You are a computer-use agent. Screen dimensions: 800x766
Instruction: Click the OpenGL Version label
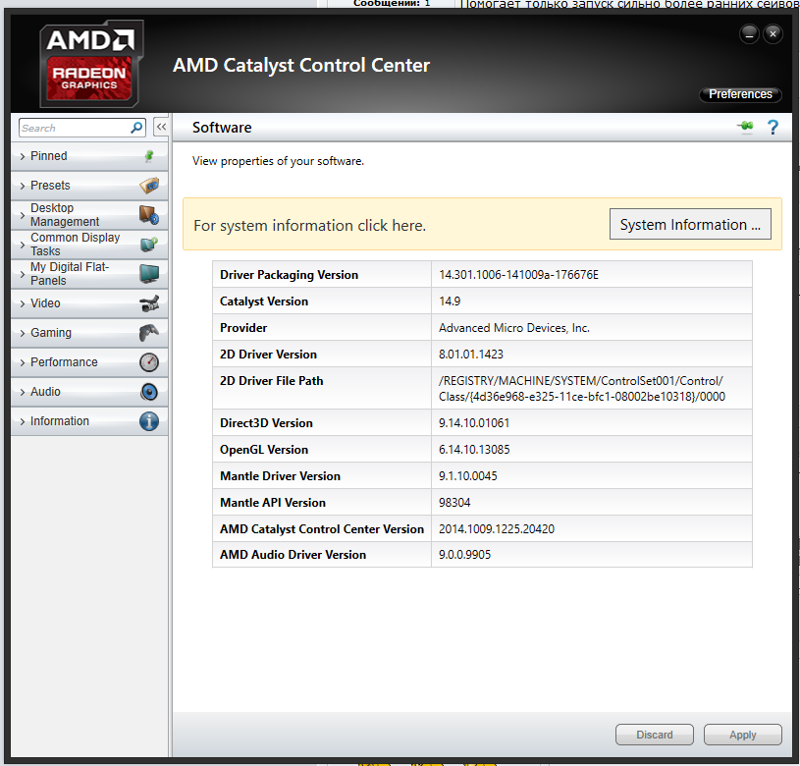(x=264, y=450)
